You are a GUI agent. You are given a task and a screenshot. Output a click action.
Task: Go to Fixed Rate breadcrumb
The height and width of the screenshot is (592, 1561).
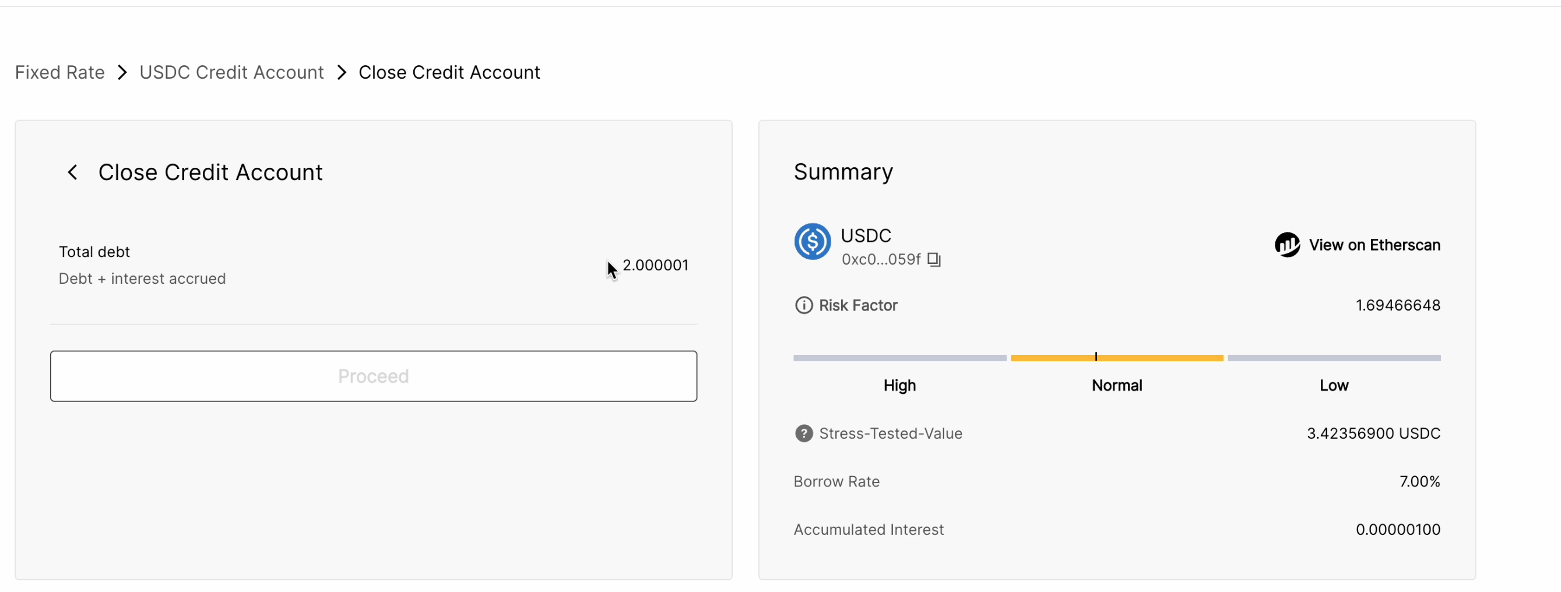(x=60, y=73)
